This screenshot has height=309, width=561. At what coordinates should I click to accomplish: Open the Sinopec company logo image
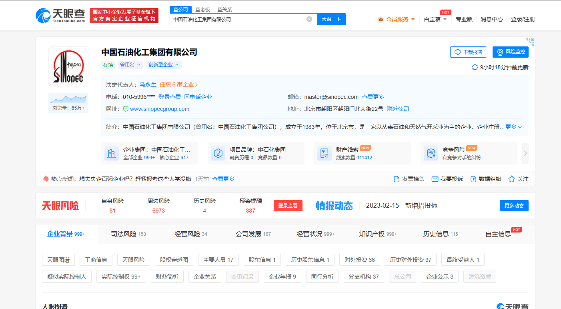pos(68,66)
